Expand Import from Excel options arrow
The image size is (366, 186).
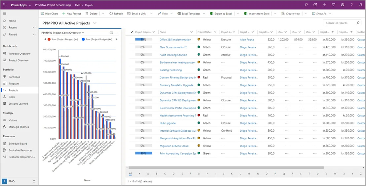(275, 14)
